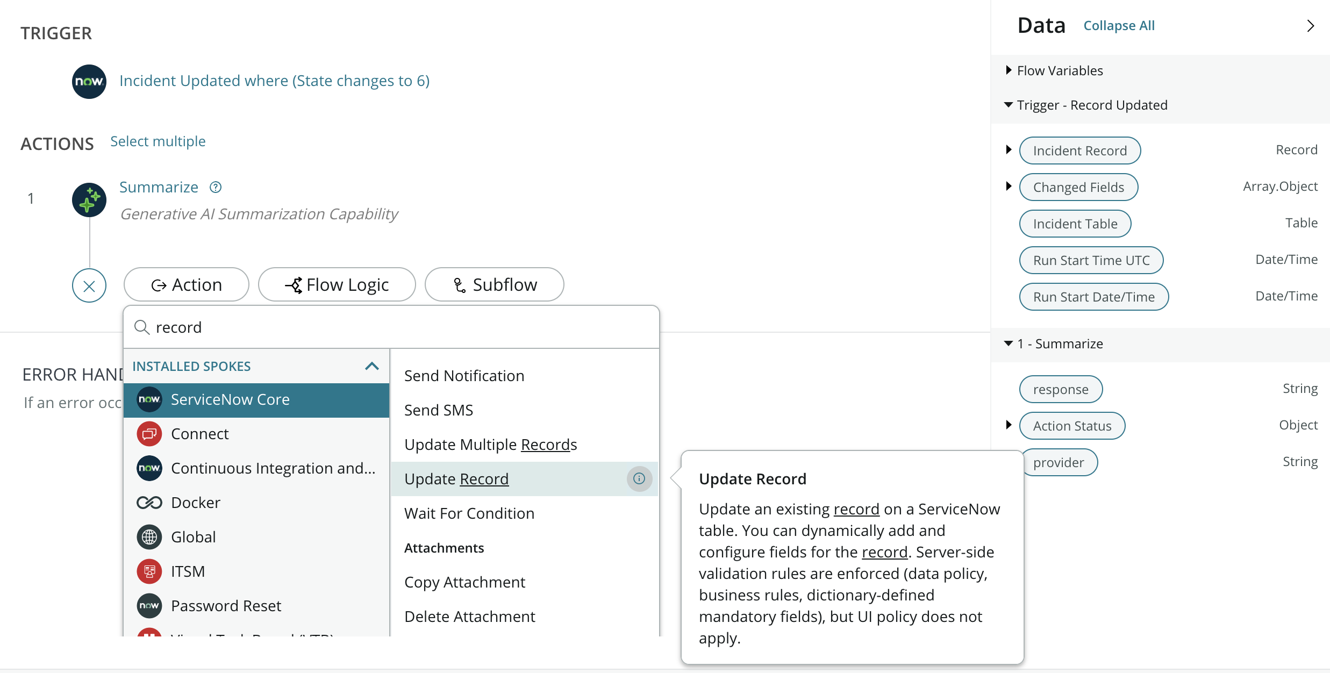Image resolution: width=1330 pixels, height=673 pixels.
Task: Cancel adding a step with X circle
Action: [x=89, y=285]
